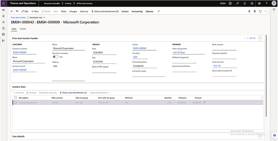
Task: Click the select-all circle in grid header
Action: coord(15,98)
